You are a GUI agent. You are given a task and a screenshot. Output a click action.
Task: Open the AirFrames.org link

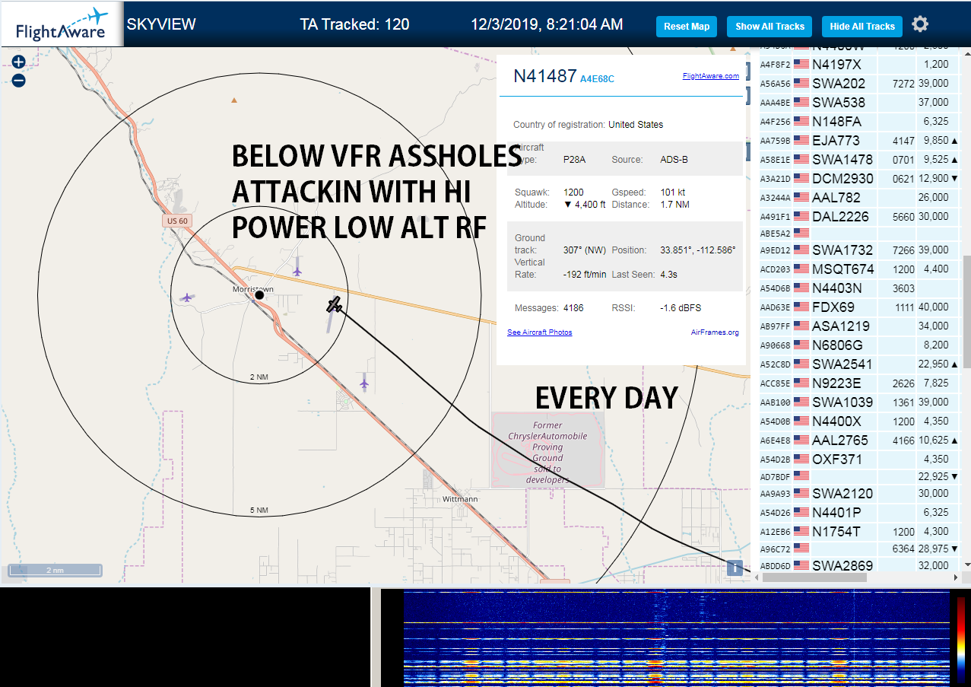[x=715, y=332]
